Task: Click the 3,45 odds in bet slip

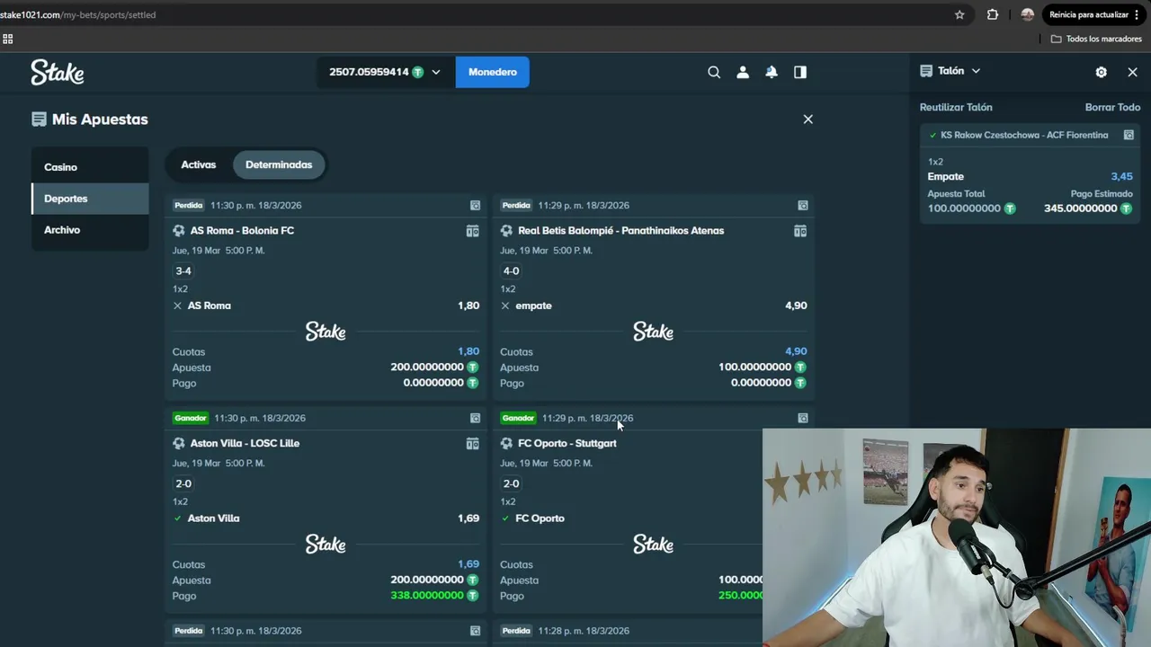Action: click(1121, 177)
